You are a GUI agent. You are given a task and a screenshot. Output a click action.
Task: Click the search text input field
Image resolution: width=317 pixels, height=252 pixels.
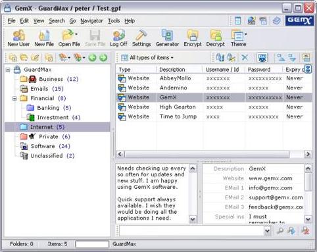coord(191,231)
